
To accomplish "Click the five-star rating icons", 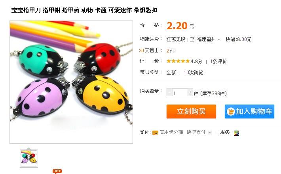I will click(178, 61).
